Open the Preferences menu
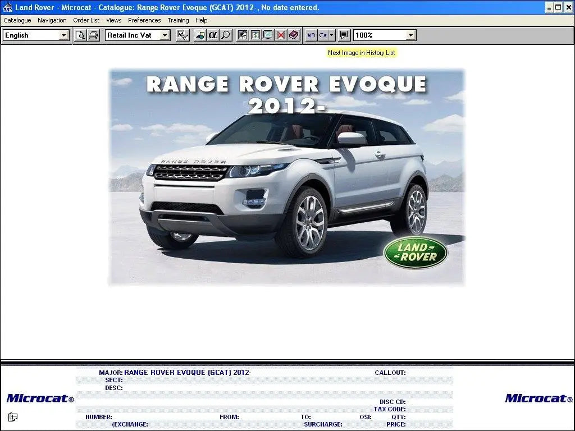 144,20
